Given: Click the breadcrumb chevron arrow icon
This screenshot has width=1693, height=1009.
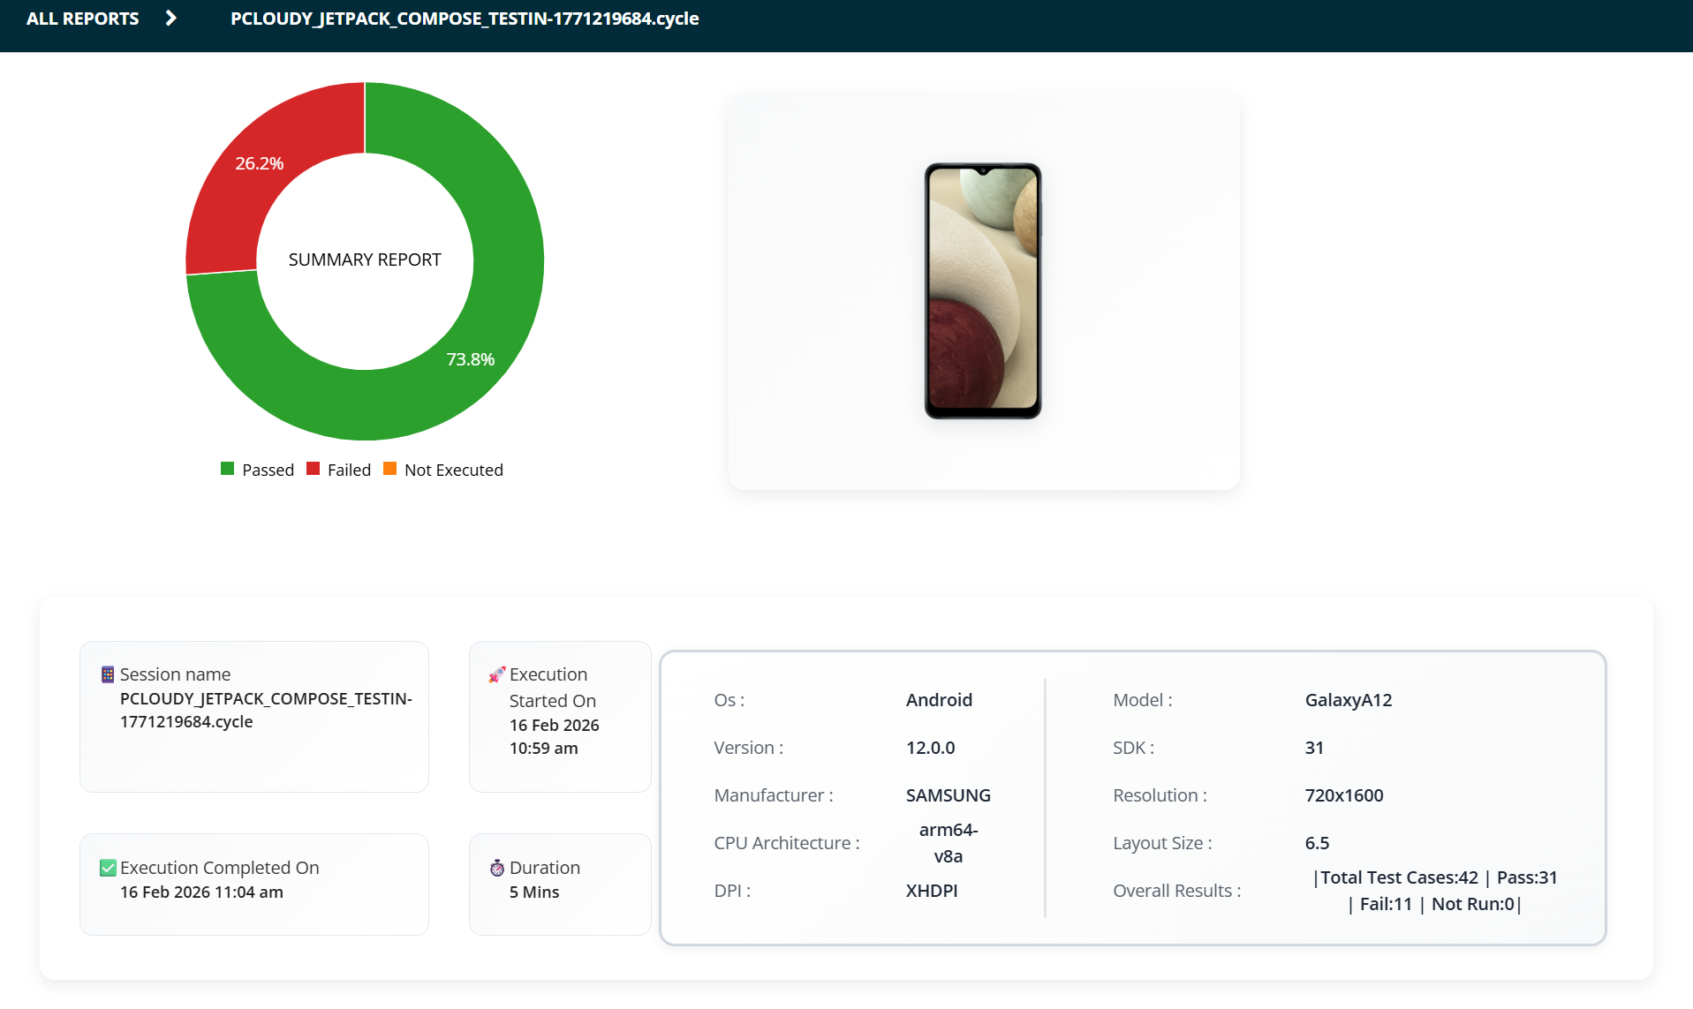Looking at the screenshot, I should (171, 19).
